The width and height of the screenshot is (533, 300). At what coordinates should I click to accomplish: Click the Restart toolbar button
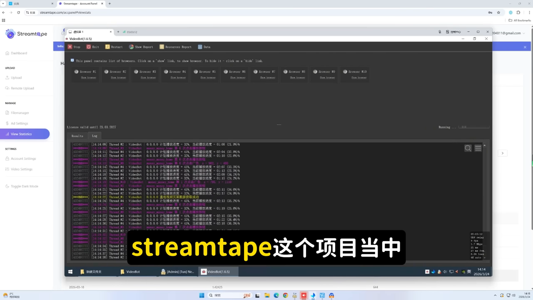pyautogui.click(x=114, y=47)
